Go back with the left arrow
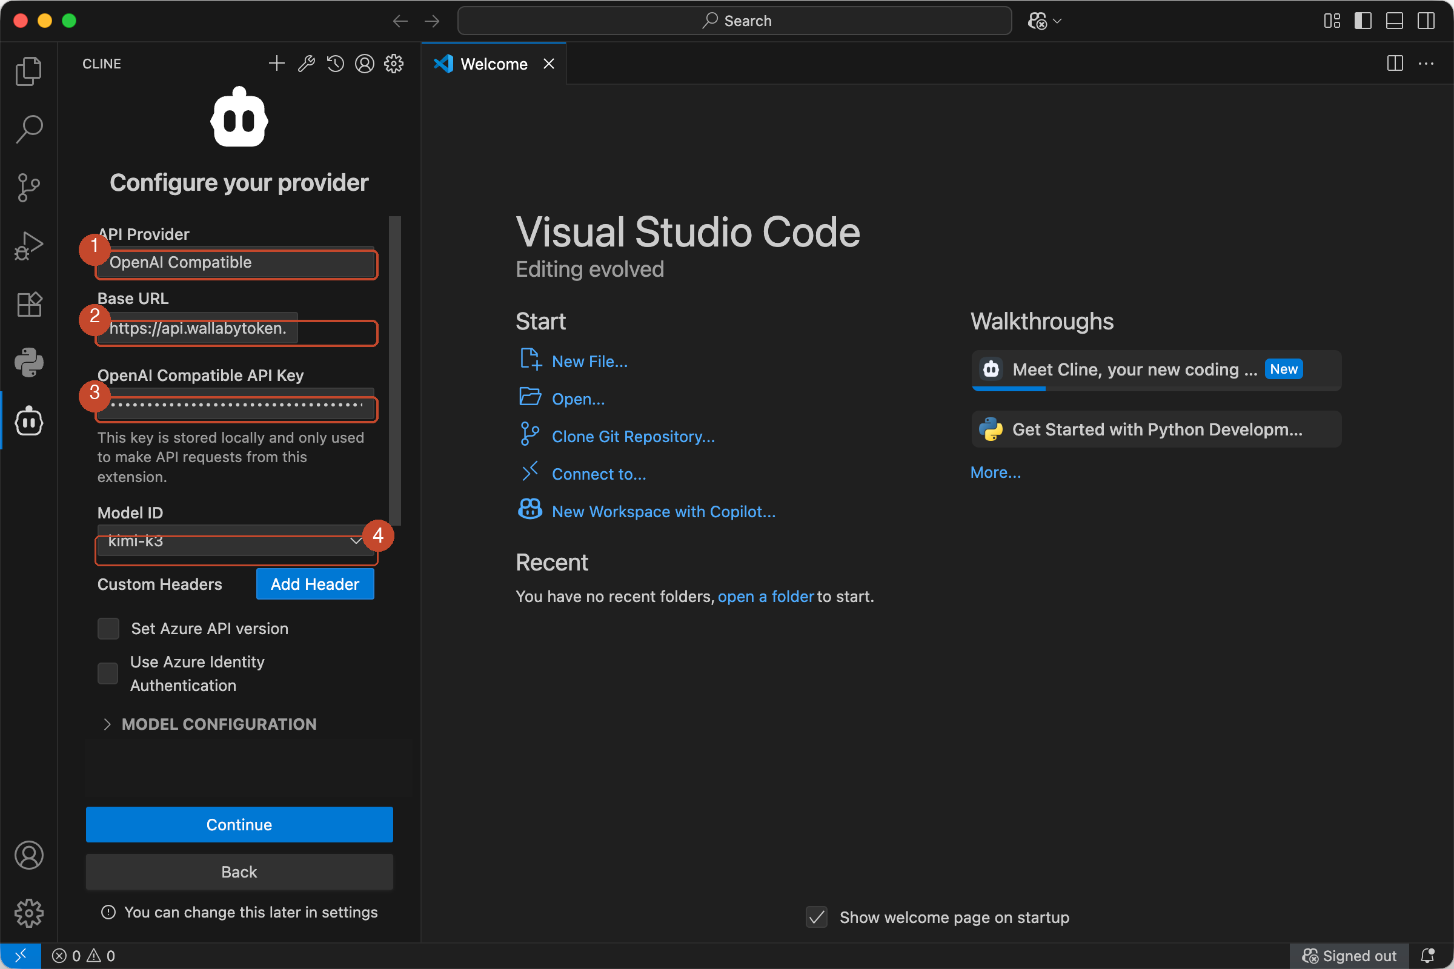 tap(400, 21)
